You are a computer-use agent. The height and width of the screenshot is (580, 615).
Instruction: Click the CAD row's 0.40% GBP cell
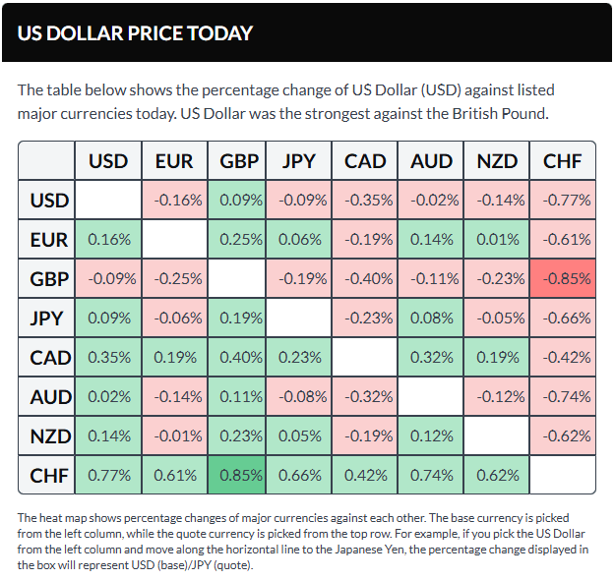point(235,357)
